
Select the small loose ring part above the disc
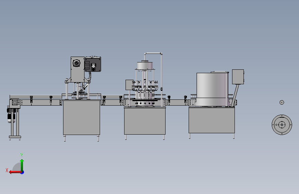(x=282, y=103)
